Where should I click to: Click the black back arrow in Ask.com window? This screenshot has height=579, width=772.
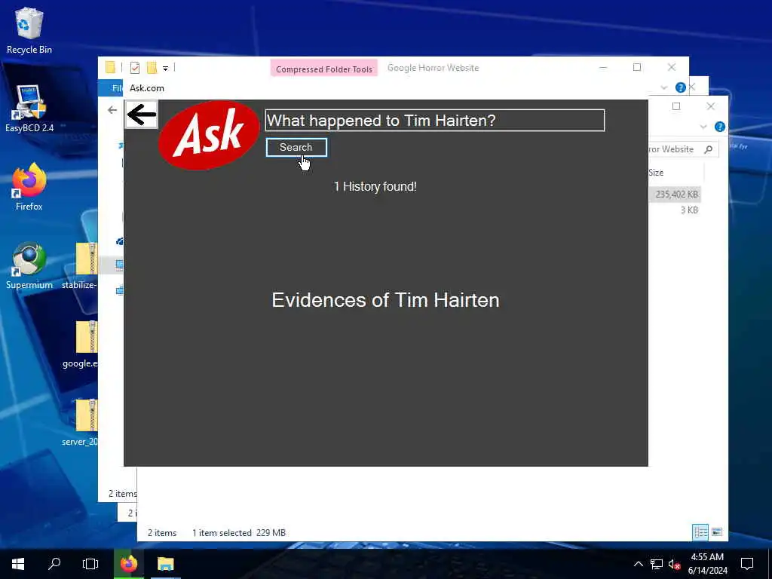point(142,115)
